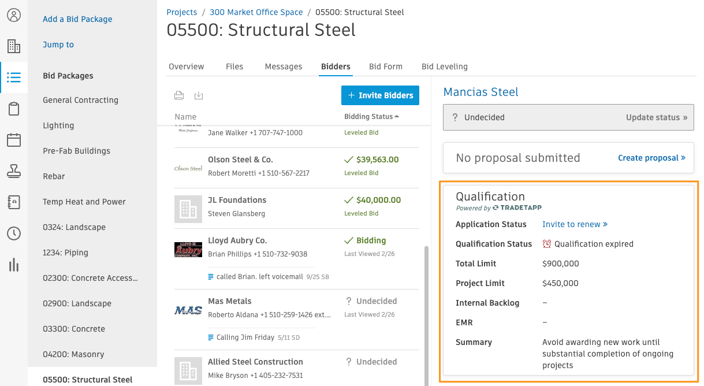Click the question mark icon beside Undecided status

point(455,117)
